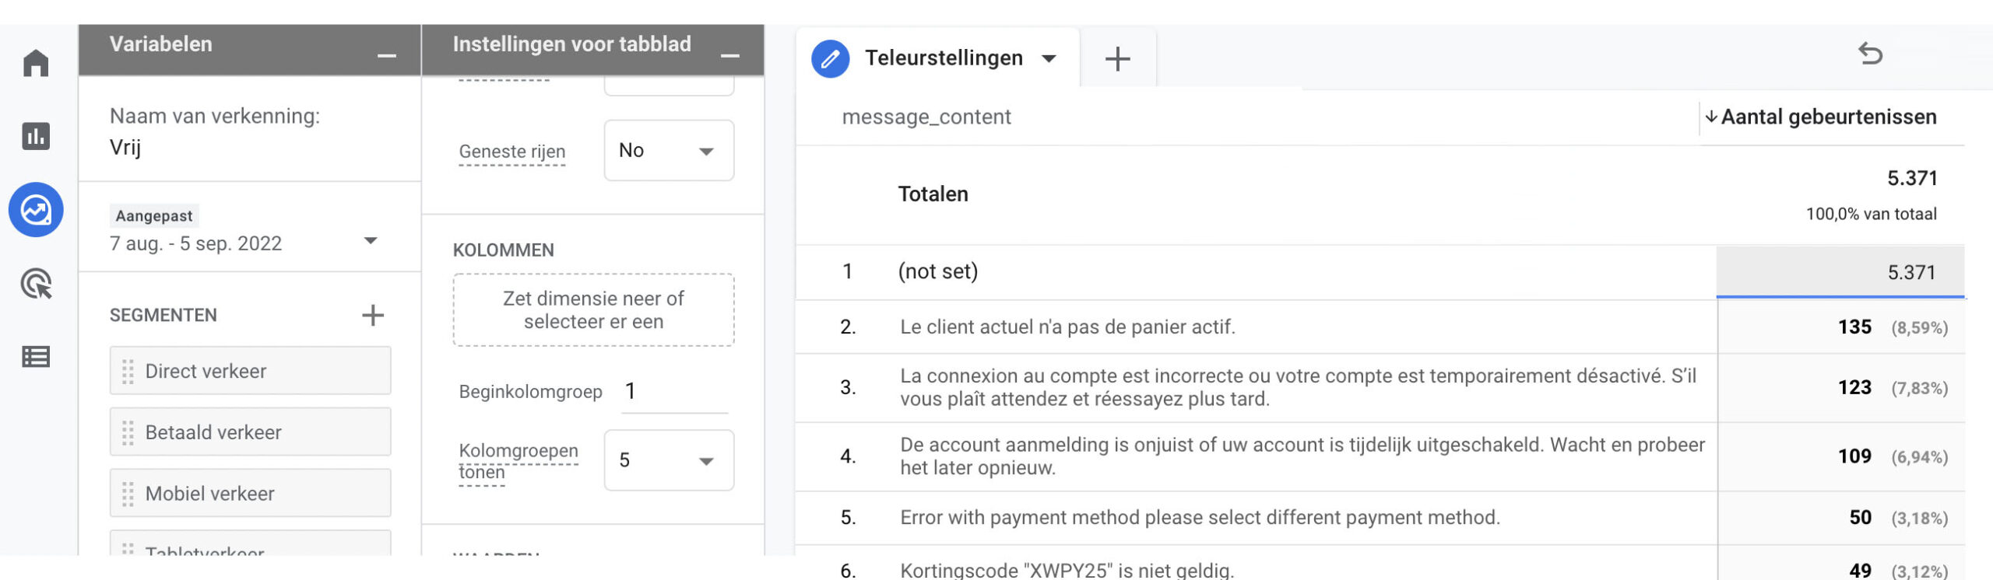1993x580 pixels.
Task: Open Geneste rijen dropdown
Action: pyautogui.click(x=669, y=150)
